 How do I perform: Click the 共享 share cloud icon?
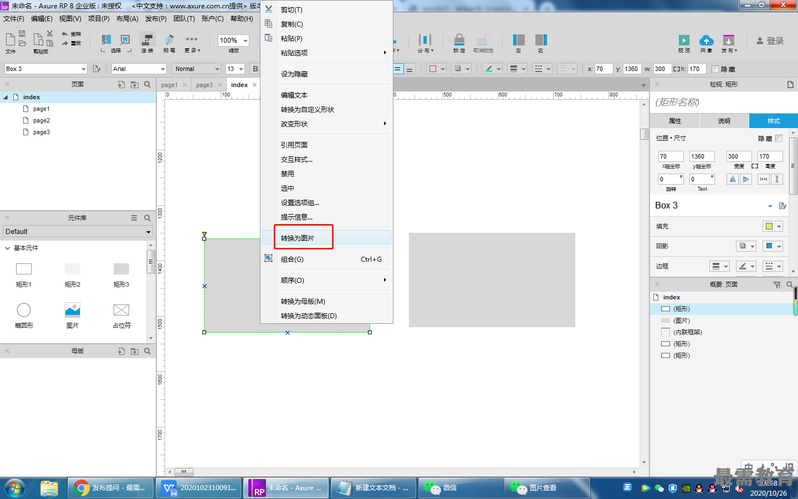pos(706,40)
